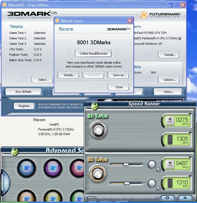
Task: Select the purple monitor profile icon
Action: pyautogui.click(x=53, y=168)
